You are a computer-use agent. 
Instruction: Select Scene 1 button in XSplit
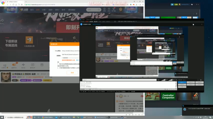(x=182, y=82)
